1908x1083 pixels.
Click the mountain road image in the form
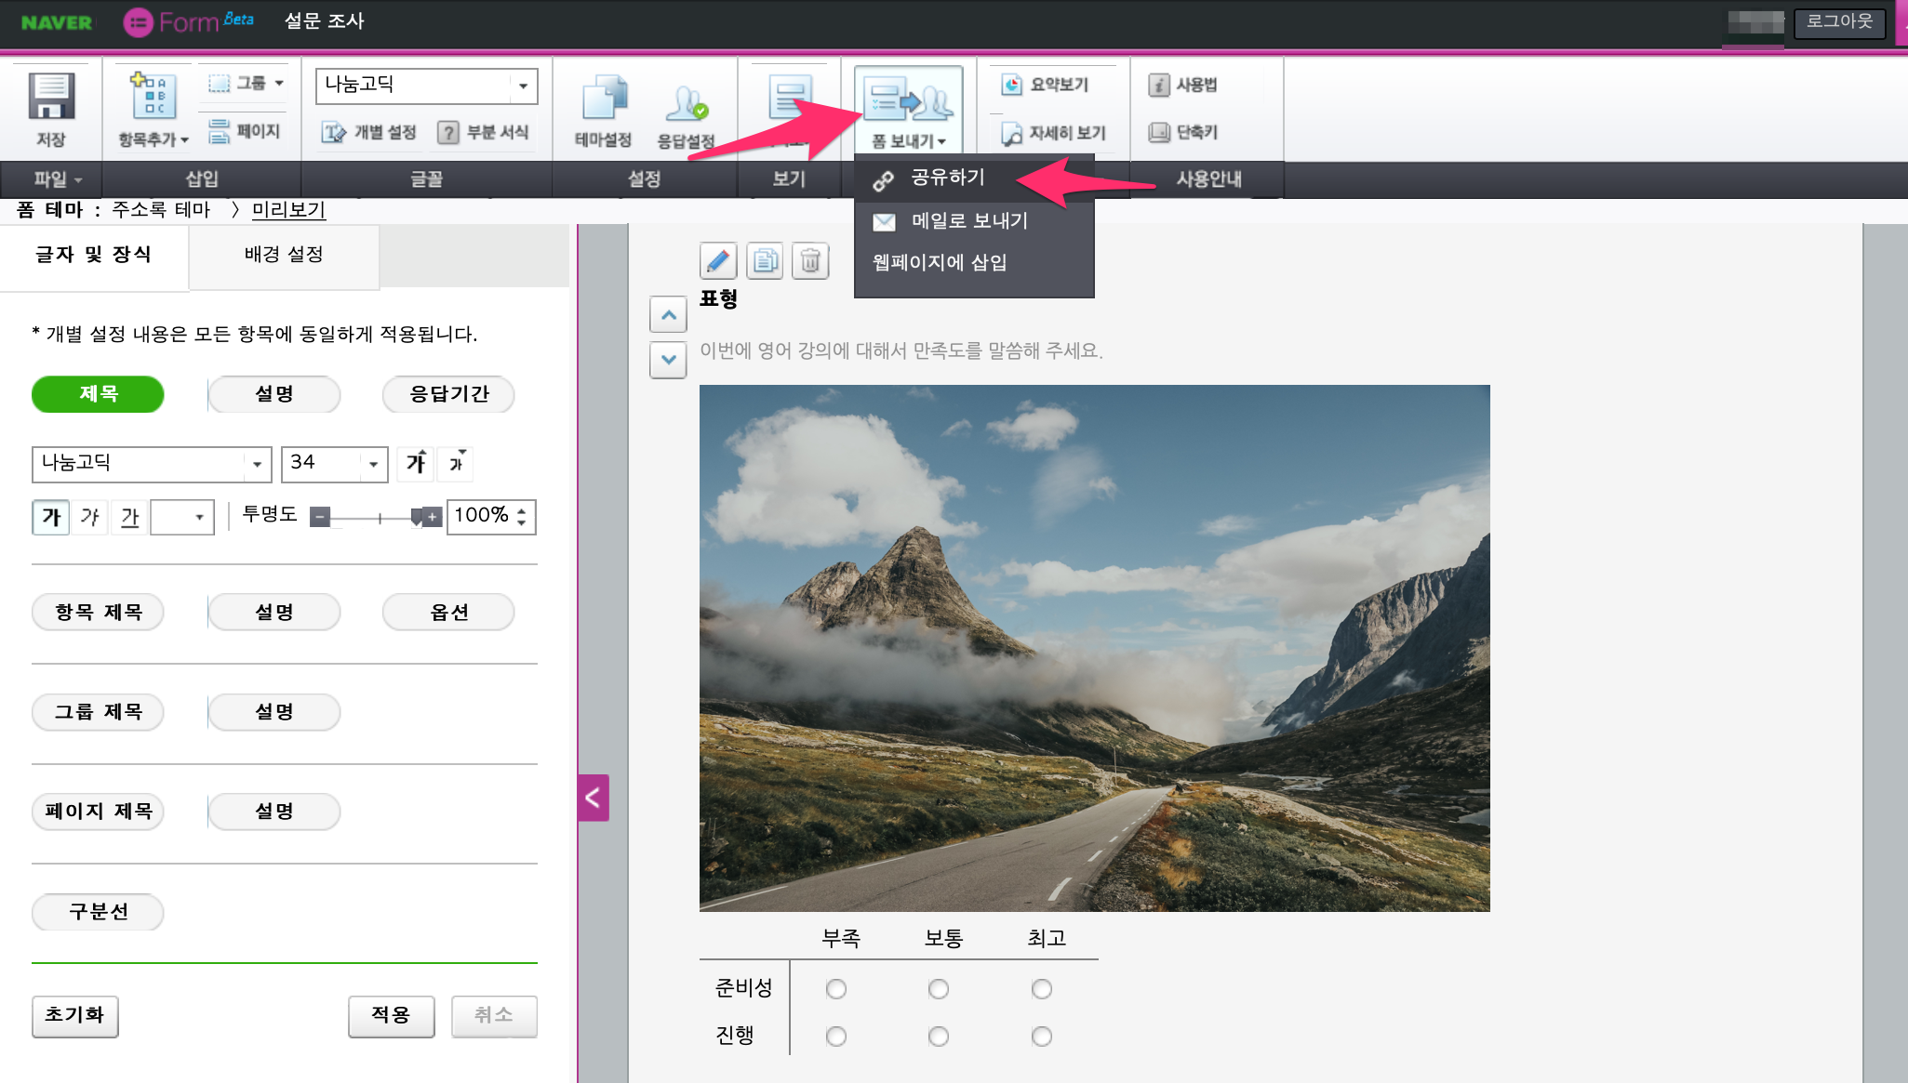coord(1095,648)
